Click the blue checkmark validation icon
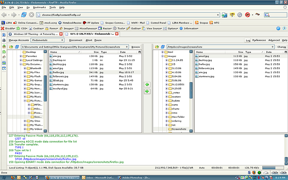This screenshot has height=180, width=288. pyautogui.click(x=278, y=28)
